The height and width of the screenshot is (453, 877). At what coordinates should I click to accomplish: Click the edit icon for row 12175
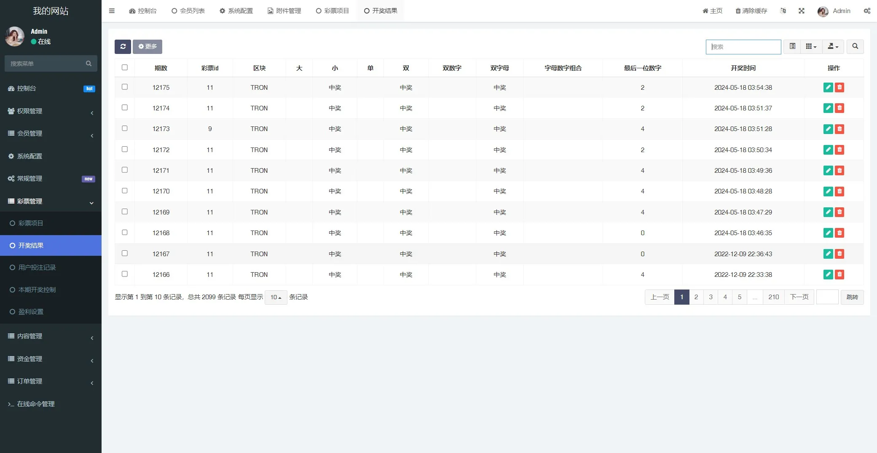click(828, 87)
